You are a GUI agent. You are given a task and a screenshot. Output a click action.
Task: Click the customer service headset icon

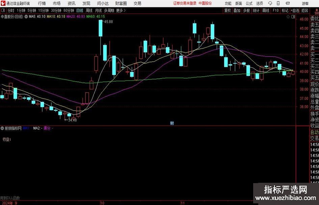[x=270, y=3]
